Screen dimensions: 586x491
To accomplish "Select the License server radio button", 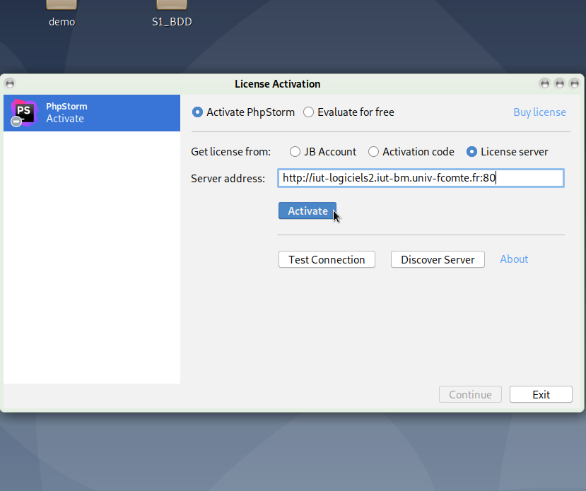I will coord(471,152).
